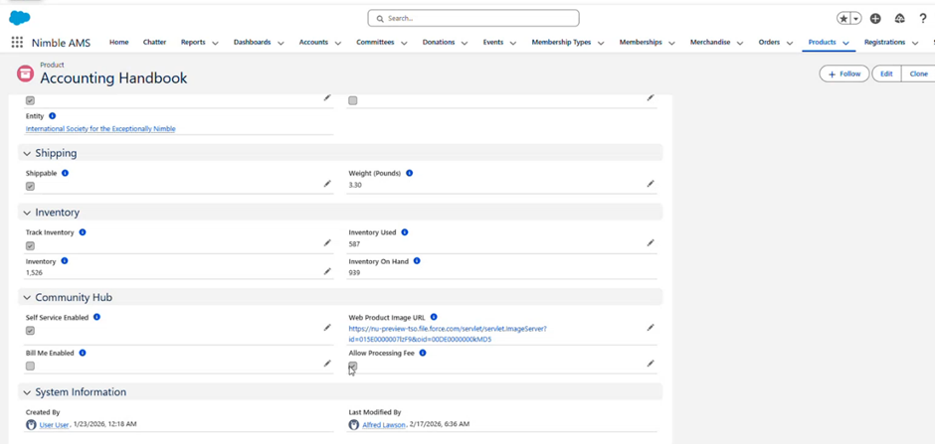
Task: Toggle the Self Service Enabled checkbox
Action: tap(31, 331)
